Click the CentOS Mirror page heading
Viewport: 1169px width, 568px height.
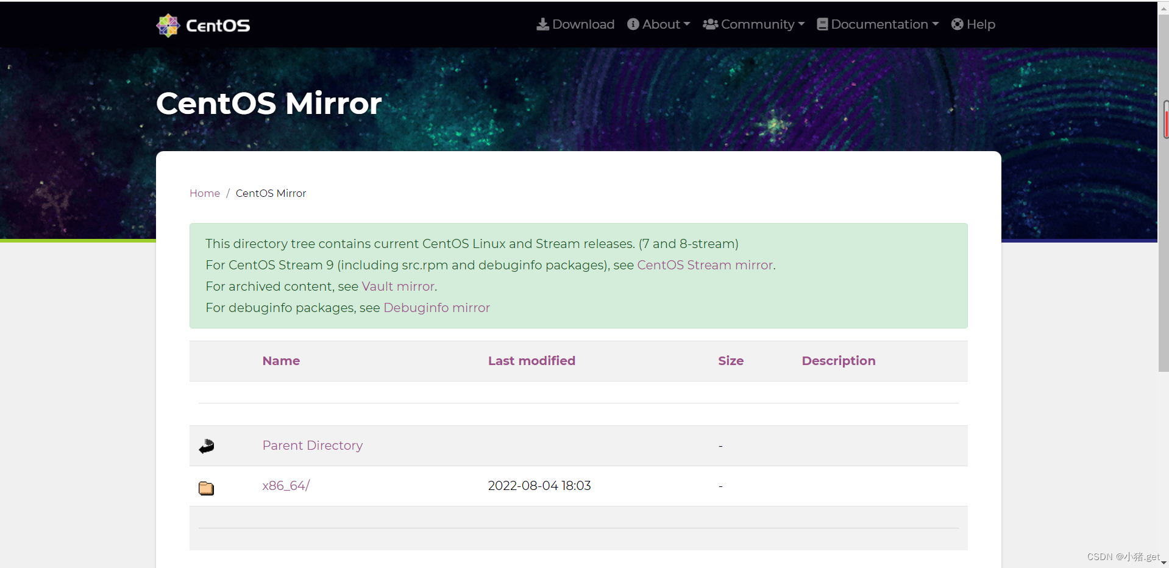click(269, 103)
